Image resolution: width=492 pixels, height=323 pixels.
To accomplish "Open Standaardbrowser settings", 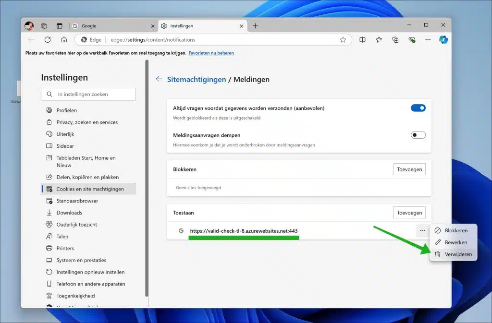I will point(88,201).
